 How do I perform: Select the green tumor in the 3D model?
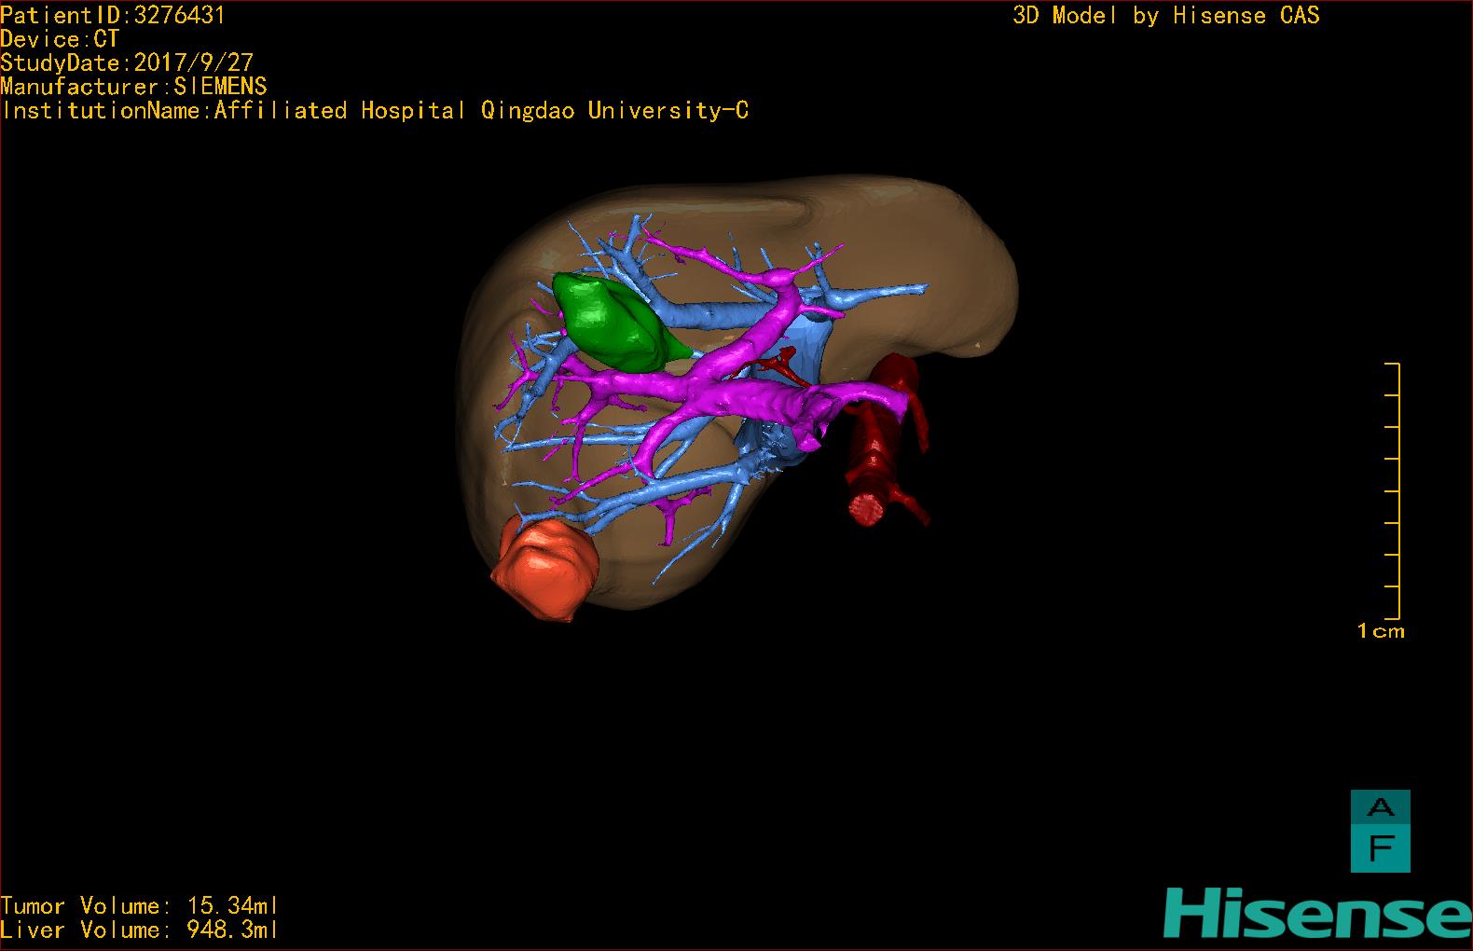[x=615, y=323]
